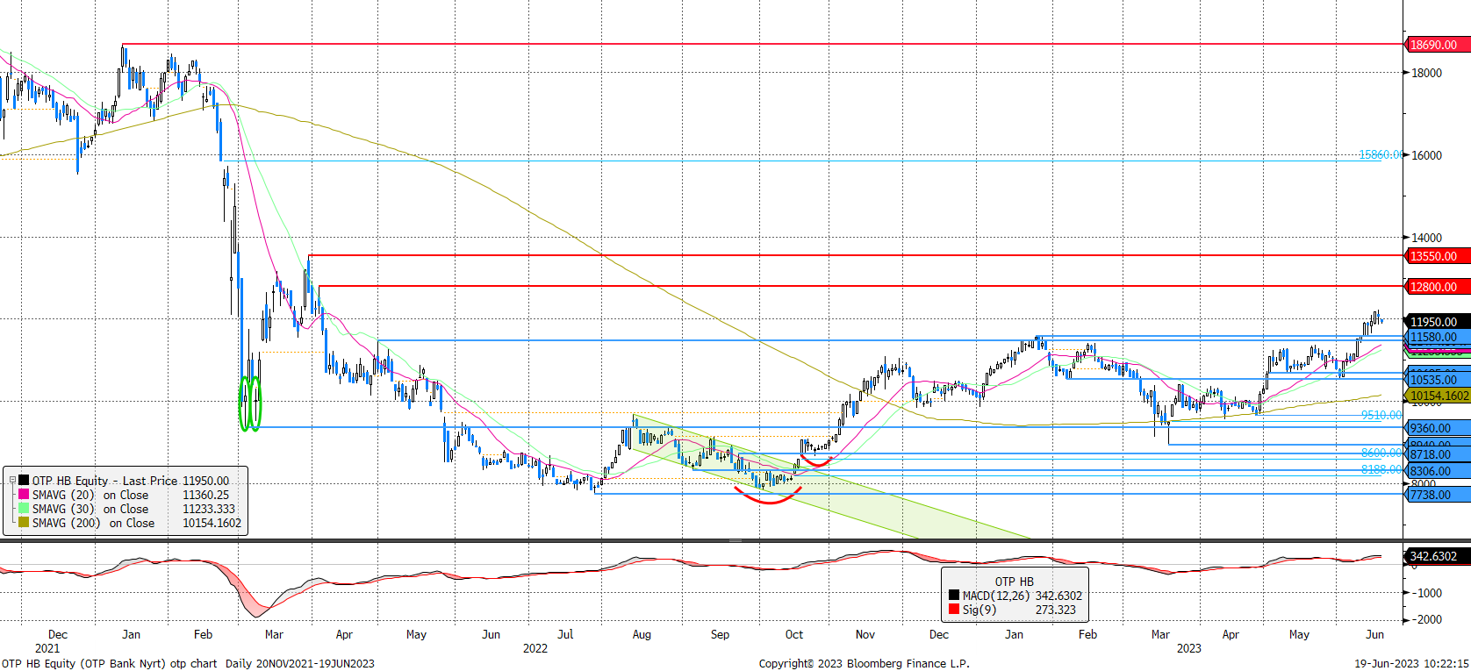
Task: Click the 13550.00 red resistance price label
Action: (x=1438, y=256)
